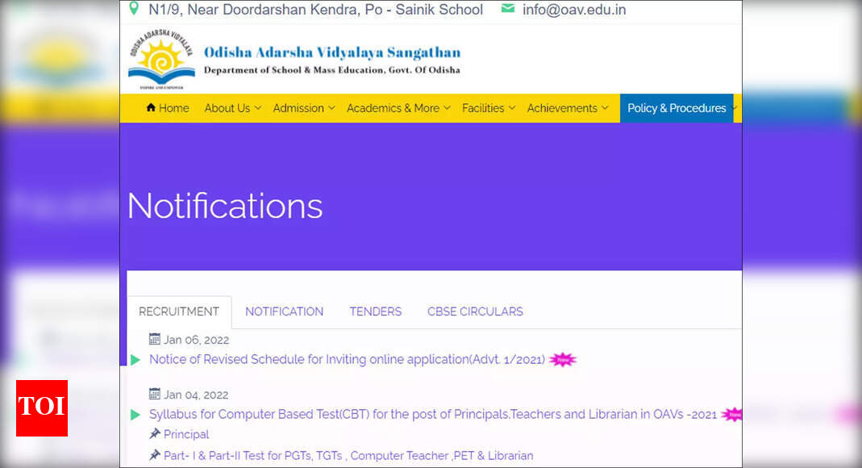
Task: Open the Principal syllabus link
Action: [186, 434]
